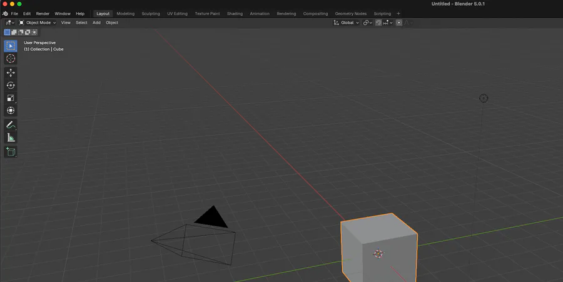Open proportional editing falloff dropdown
This screenshot has width=563, height=282.
click(408, 23)
